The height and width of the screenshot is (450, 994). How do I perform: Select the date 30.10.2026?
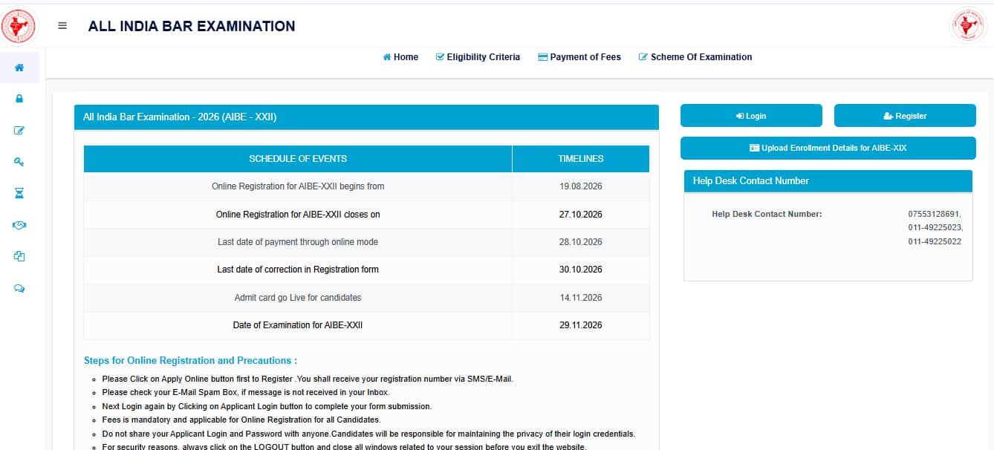(x=581, y=270)
